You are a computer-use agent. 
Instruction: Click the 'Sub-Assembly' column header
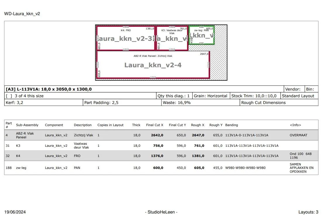pos(27,125)
